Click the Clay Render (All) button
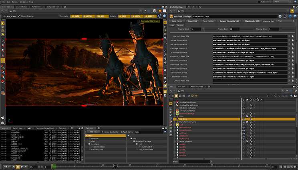Viewport: 298px width, 170px height. click(252, 21)
